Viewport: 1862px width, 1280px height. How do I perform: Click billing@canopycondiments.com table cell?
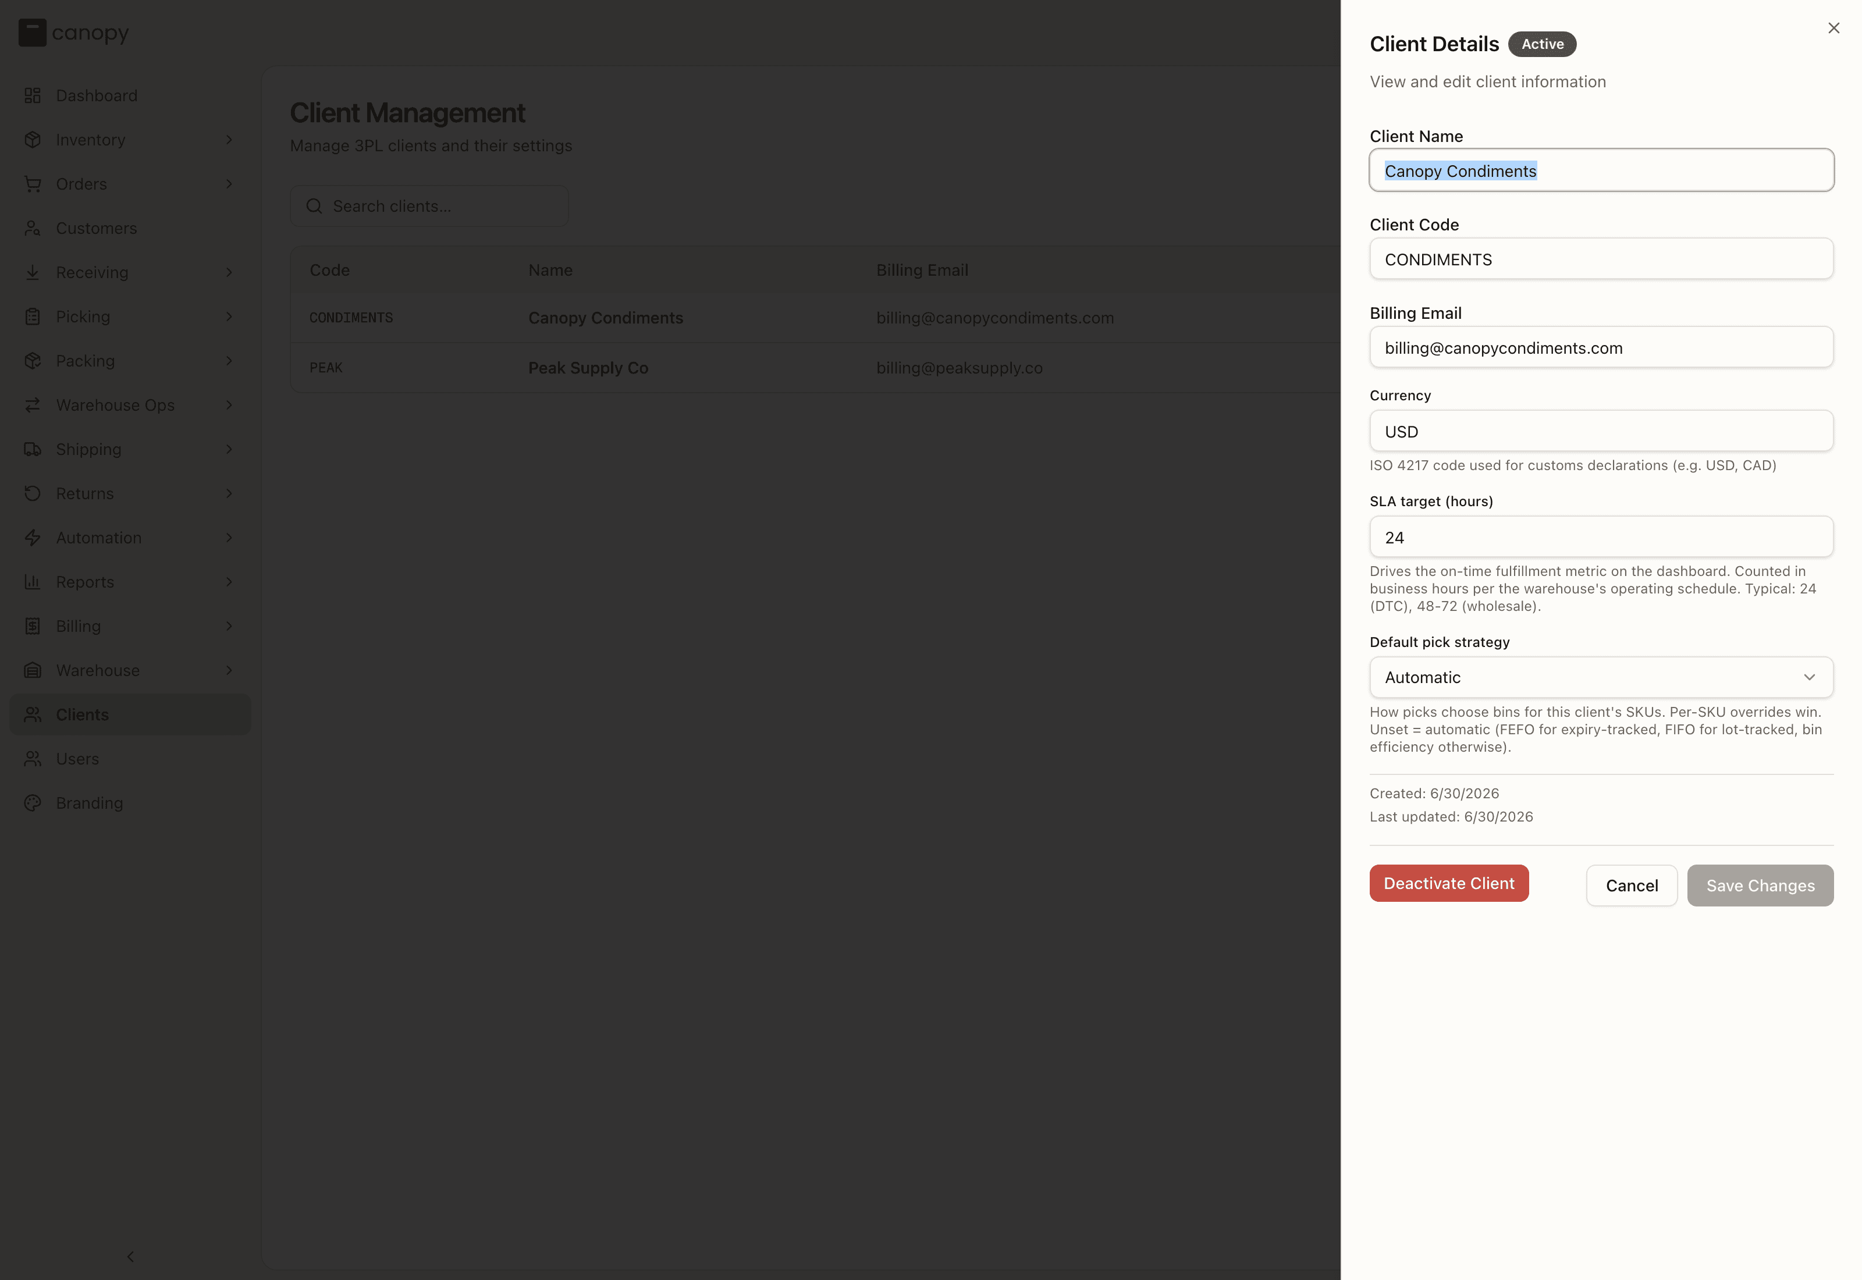tap(994, 318)
